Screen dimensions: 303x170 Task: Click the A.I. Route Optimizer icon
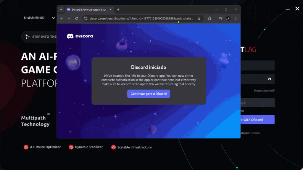26,147
